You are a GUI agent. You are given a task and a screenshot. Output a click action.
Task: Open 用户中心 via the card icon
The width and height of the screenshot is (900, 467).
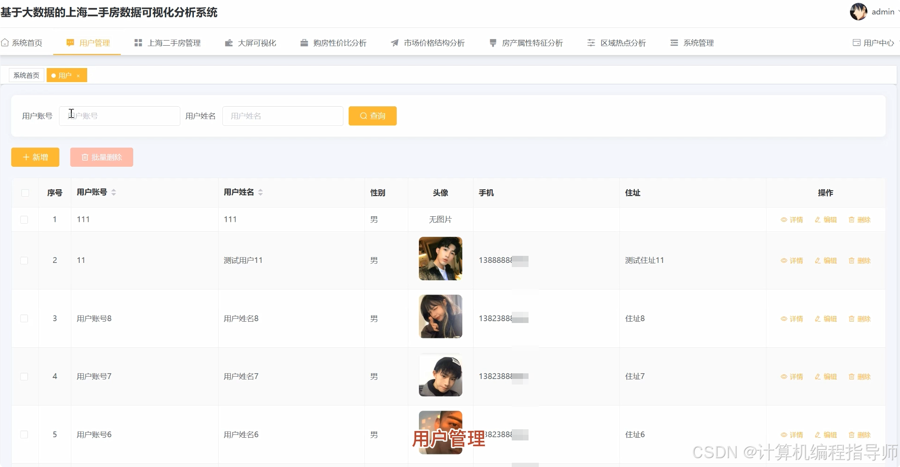coord(856,42)
